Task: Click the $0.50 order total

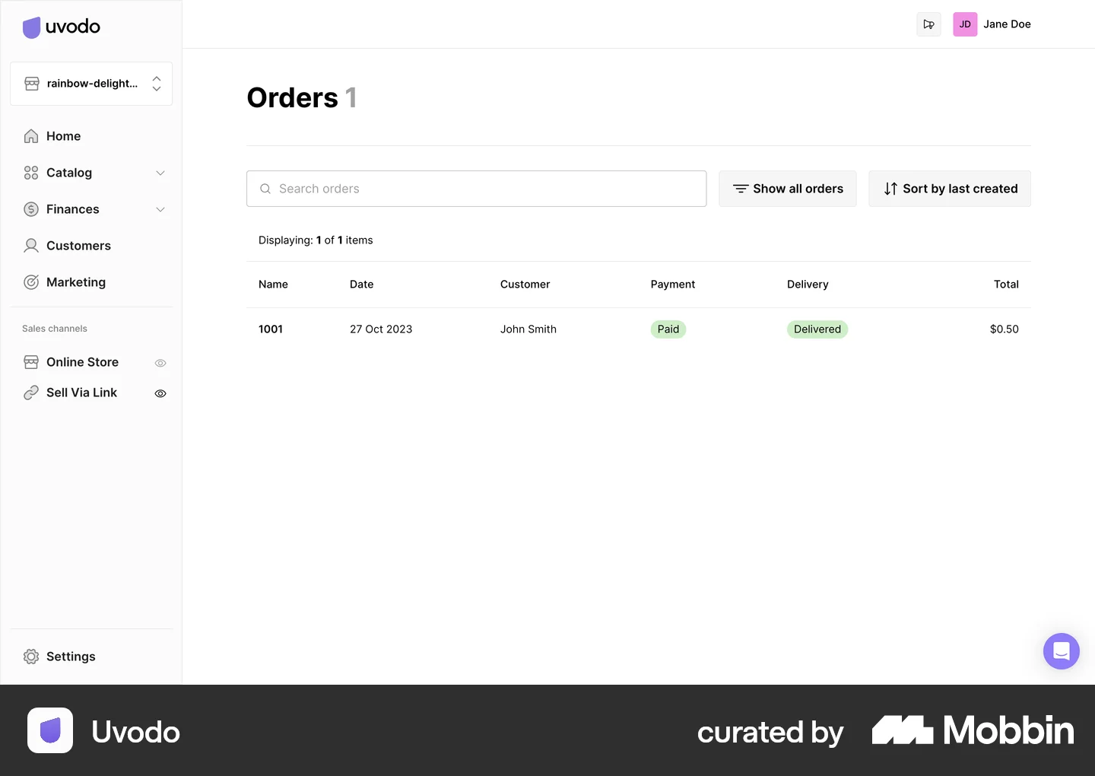Action: [1004, 329]
